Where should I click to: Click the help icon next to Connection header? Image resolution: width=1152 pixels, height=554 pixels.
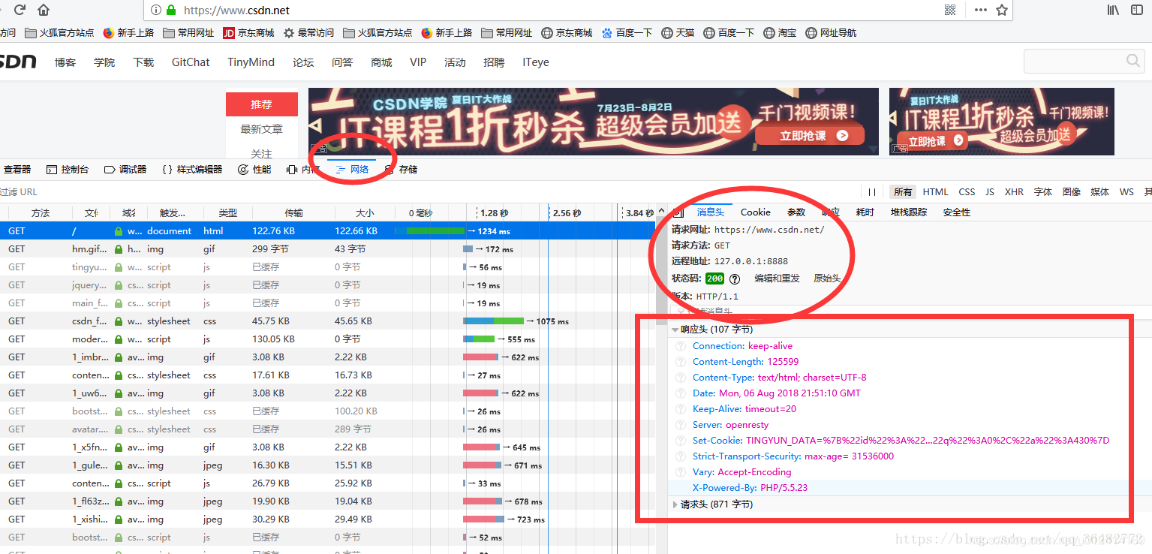click(x=681, y=346)
